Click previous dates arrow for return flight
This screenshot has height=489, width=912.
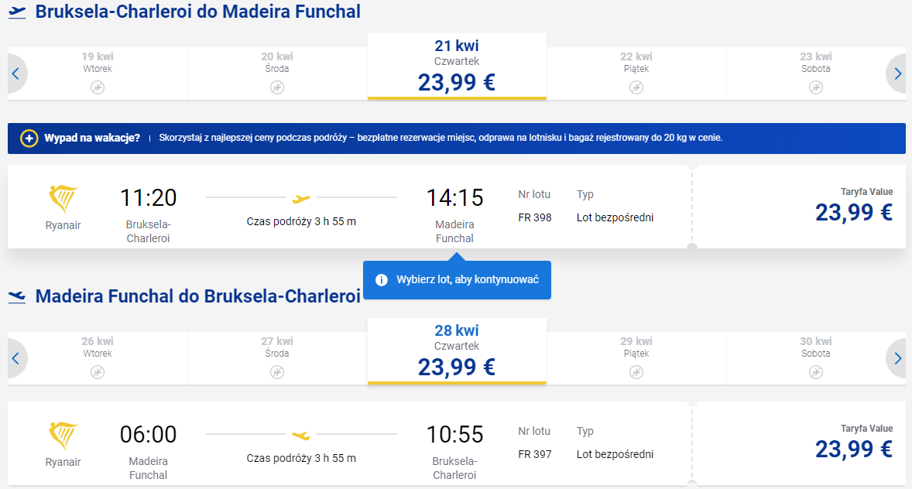15,358
